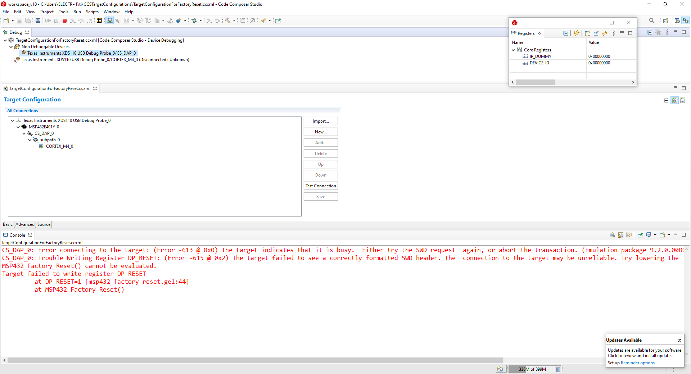Open the Debug button dropdown arrow
The height and width of the screenshot is (374, 691).
tap(200, 21)
